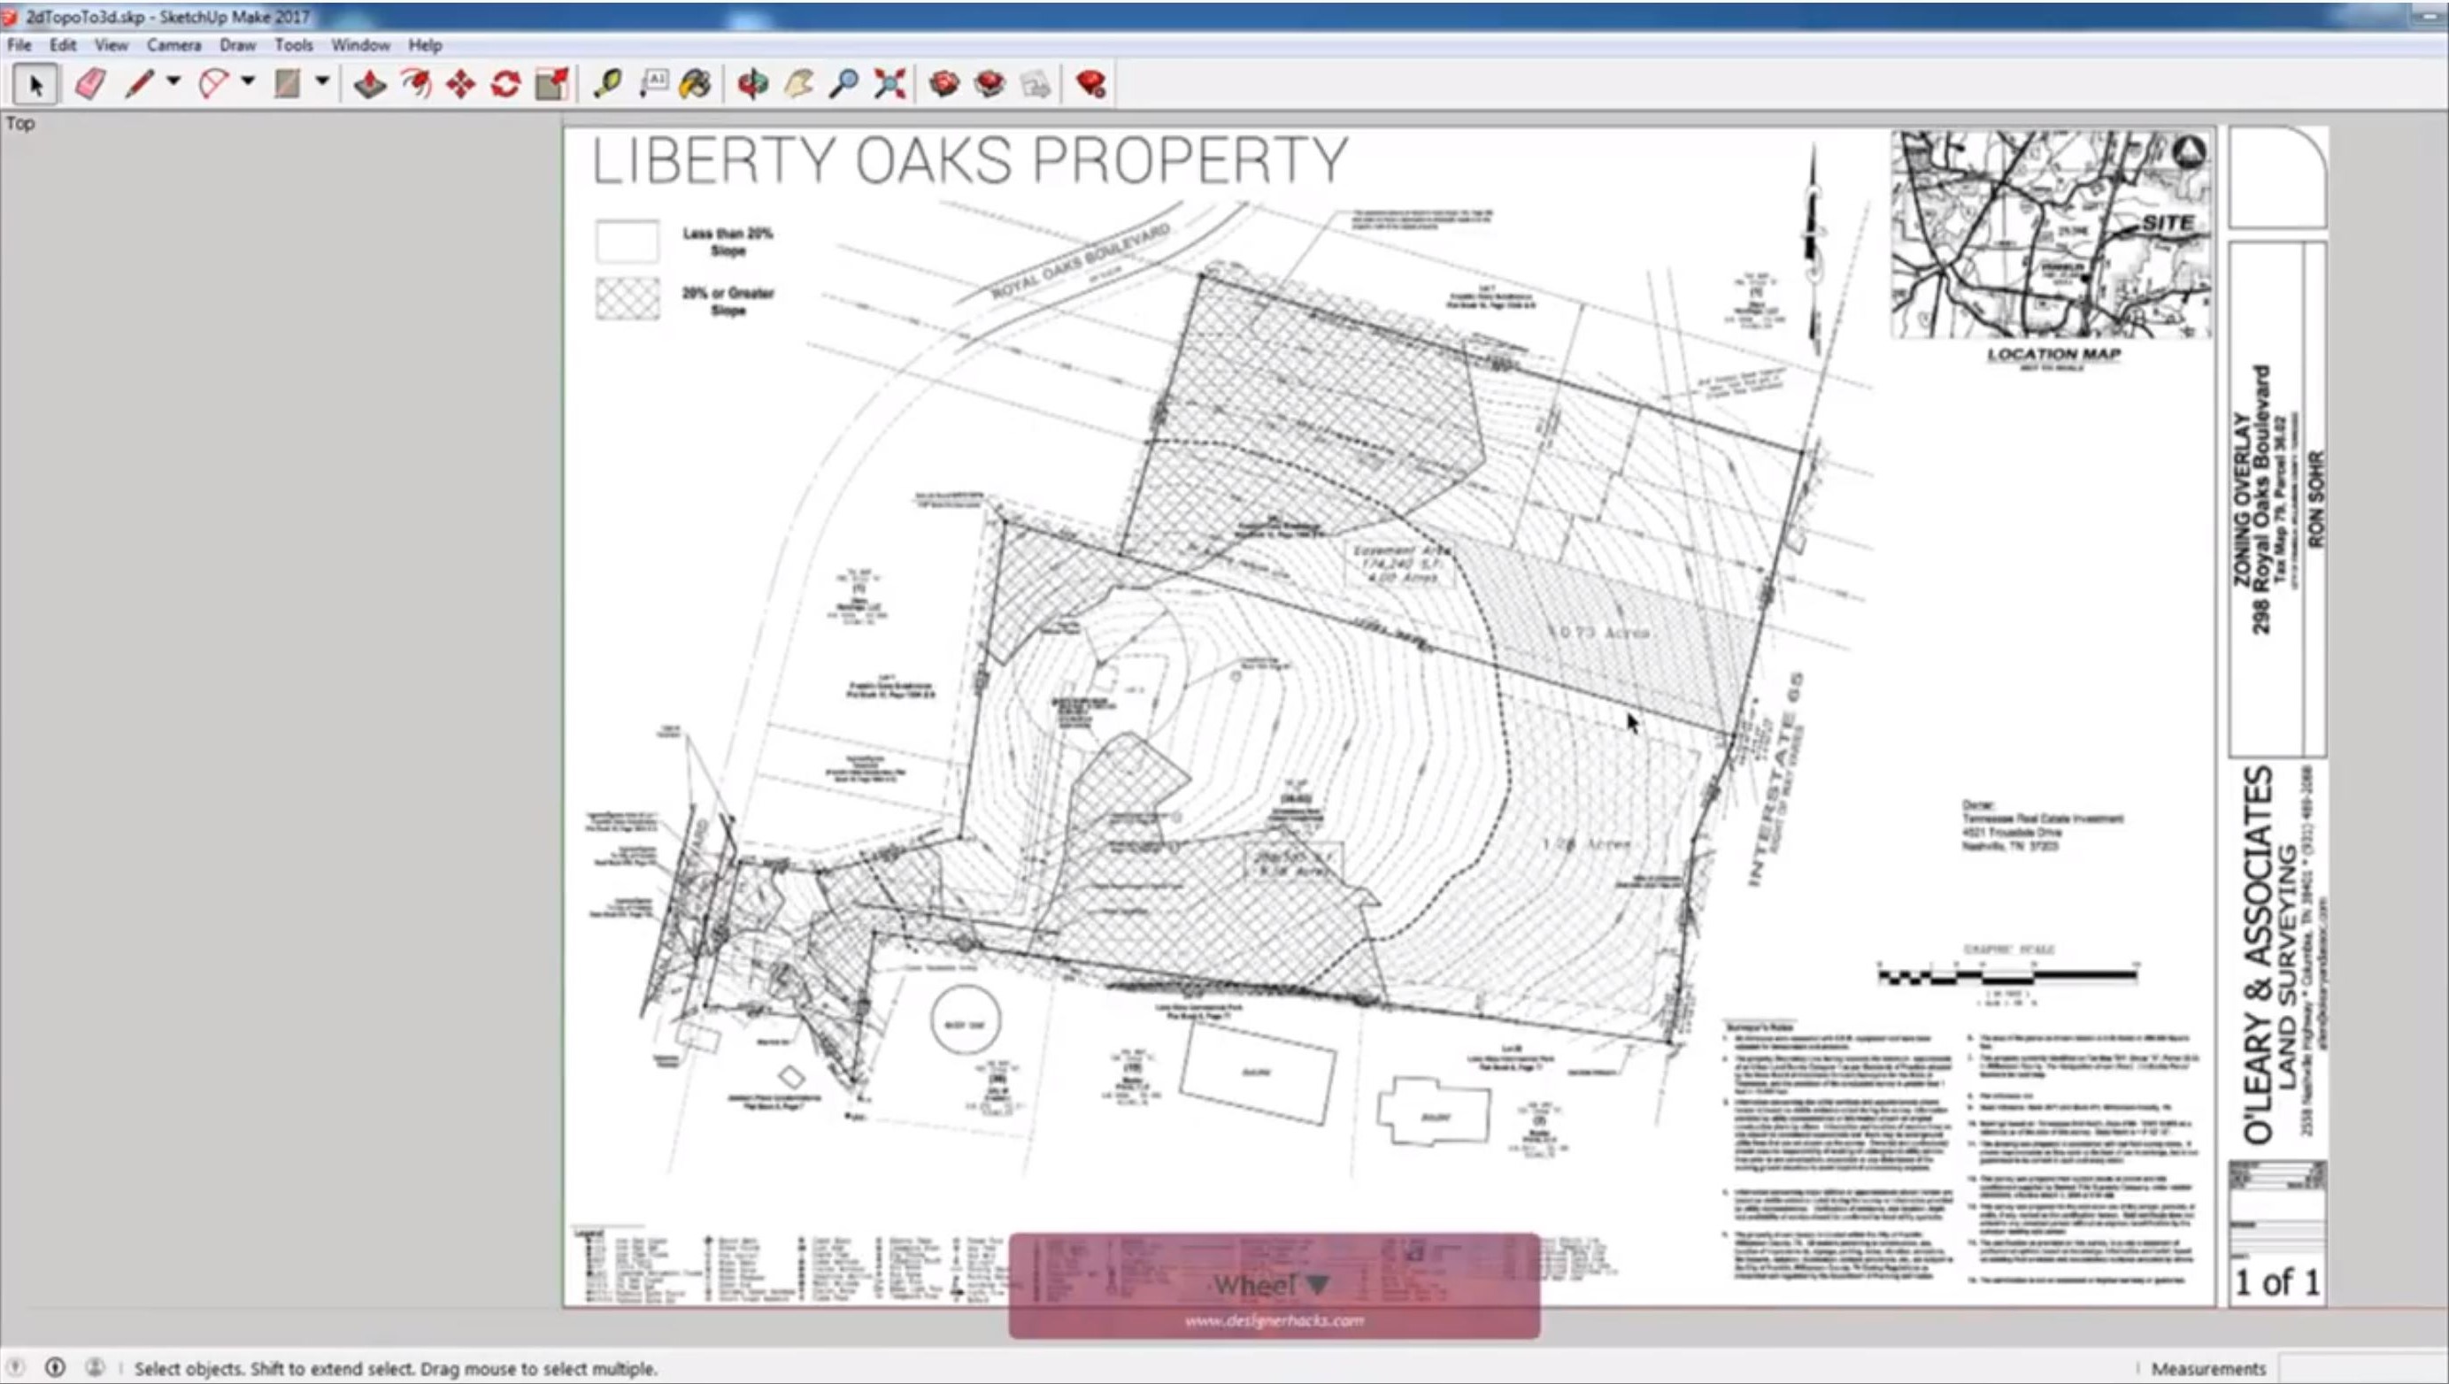Select the Orbit camera tool
This screenshot has width=2449, height=1384.
coord(753,85)
